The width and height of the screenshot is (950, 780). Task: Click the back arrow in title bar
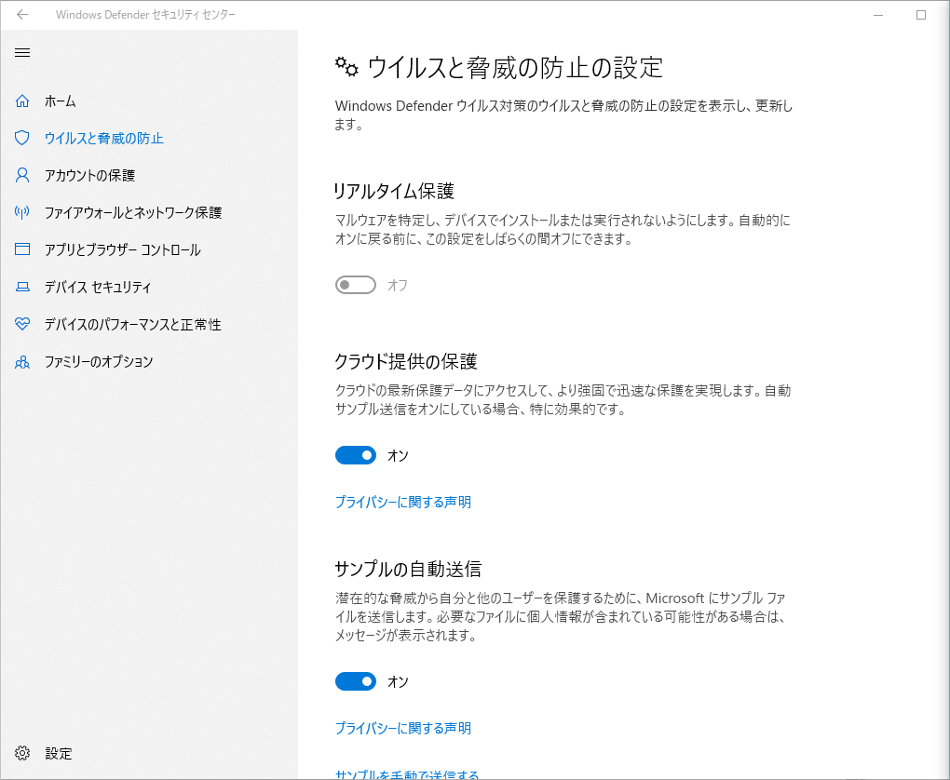tap(22, 15)
